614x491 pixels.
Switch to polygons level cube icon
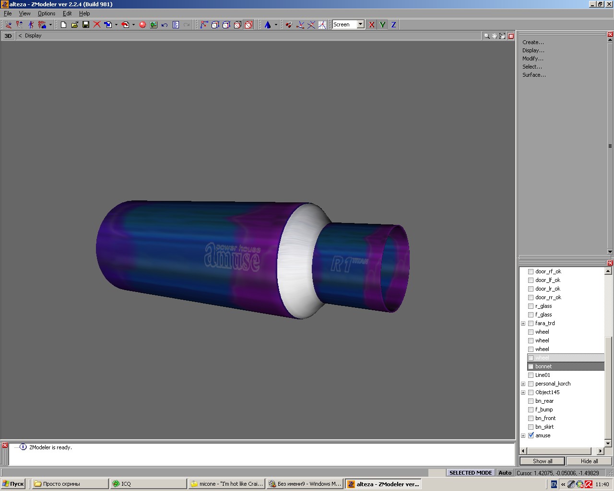pos(226,24)
